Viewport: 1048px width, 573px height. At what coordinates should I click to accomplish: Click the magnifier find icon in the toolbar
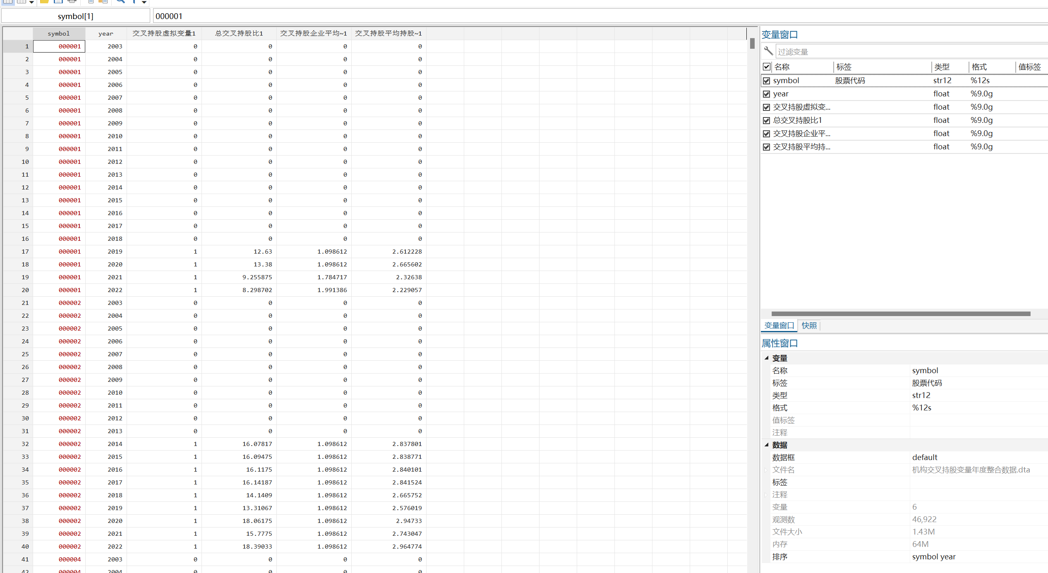pos(120,2)
